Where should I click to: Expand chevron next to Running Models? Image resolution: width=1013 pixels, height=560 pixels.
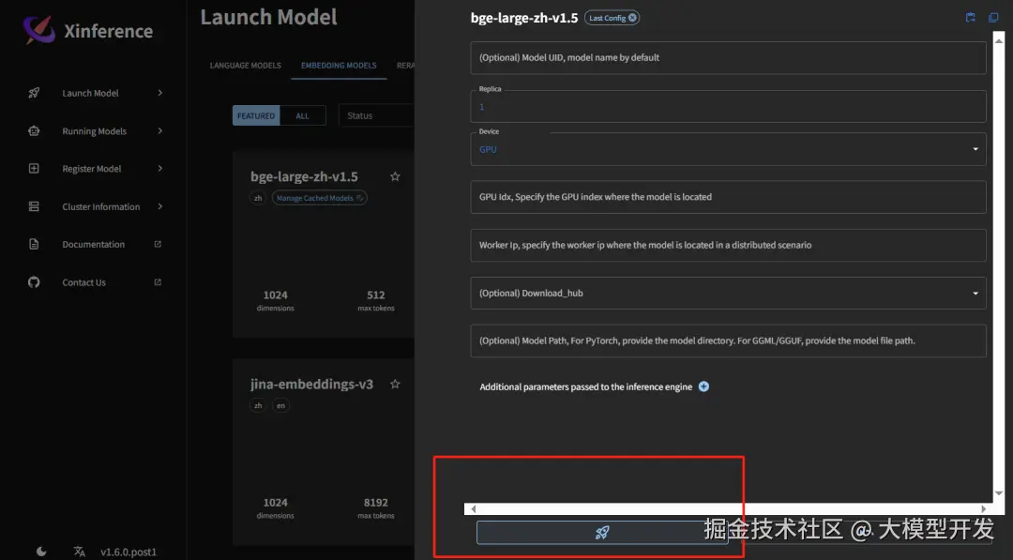[x=160, y=131]
